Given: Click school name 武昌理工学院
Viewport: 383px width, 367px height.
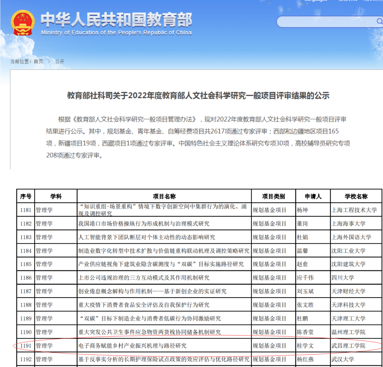Looking at the screenshot, I should click(348, 346).
